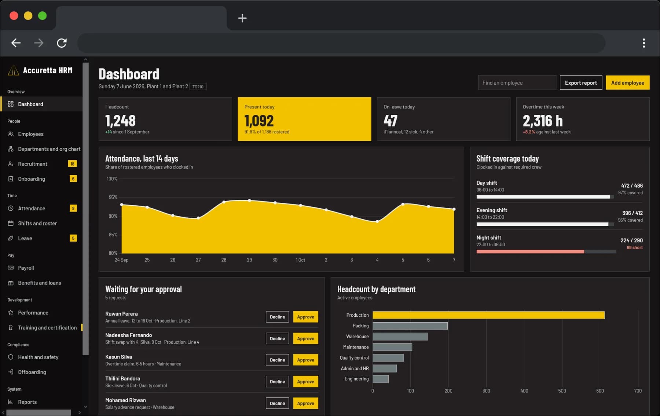
Task: Click the Benefits and loans gift icon
Action: tap(11, 283)
